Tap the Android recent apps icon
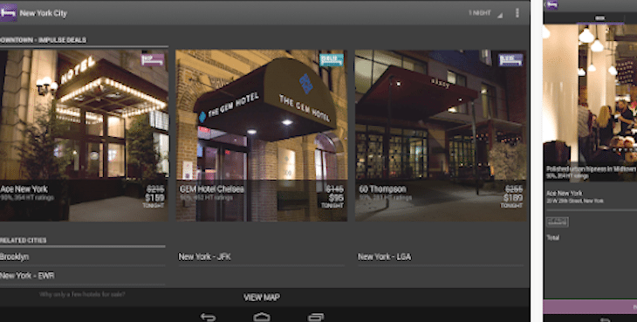This screenshot has height=322, width=637. [x=316, y=317]
